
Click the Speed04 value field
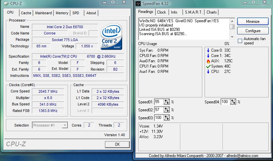pyautogui.click(x=226, y=102)
